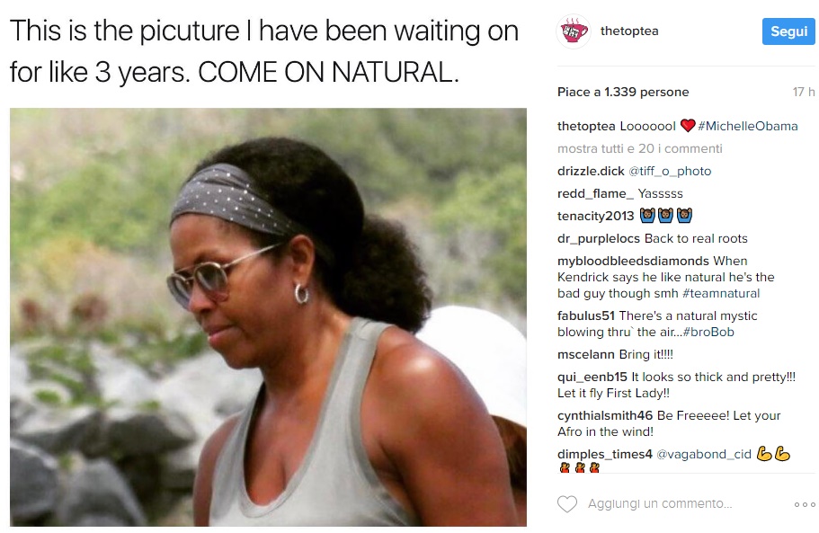Open the @tiff_o_photo mention
This screenshot has height=533, width=819.
pyautogui.click(x=670, y=172)
